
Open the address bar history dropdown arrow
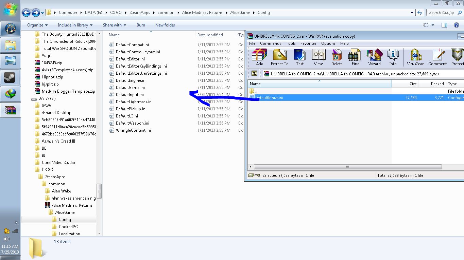coord(412,13)
